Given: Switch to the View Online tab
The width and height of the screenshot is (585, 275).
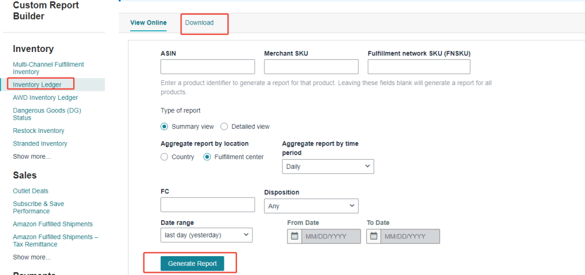Looking at the screenshot, I should (x=149, y=23).
